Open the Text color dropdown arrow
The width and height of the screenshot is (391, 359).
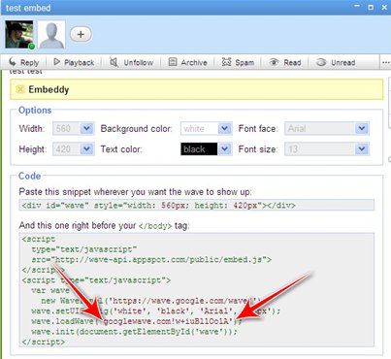225,149
